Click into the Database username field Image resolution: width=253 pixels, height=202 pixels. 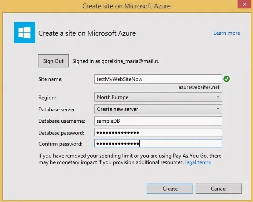pyautogui.click(x=158, y=121)
